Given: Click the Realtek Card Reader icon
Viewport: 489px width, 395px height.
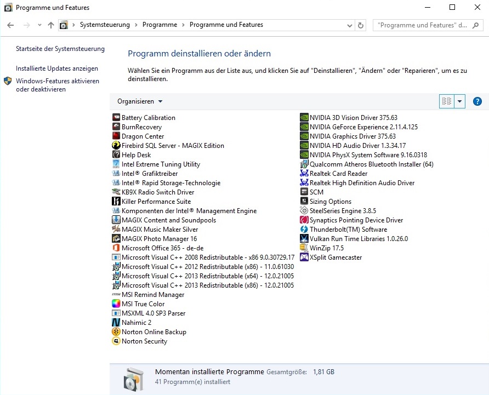Looking at the screenshot, I should pos(304,173).
